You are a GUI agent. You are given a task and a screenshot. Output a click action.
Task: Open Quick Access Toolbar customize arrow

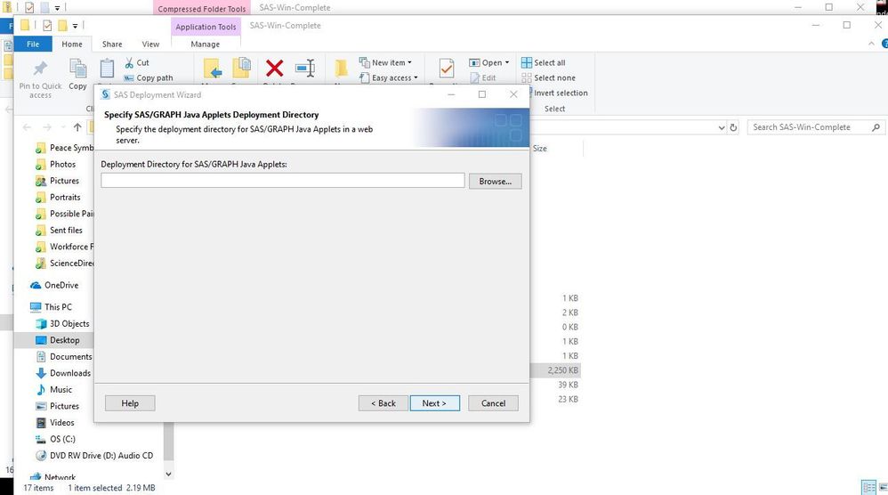75,26
